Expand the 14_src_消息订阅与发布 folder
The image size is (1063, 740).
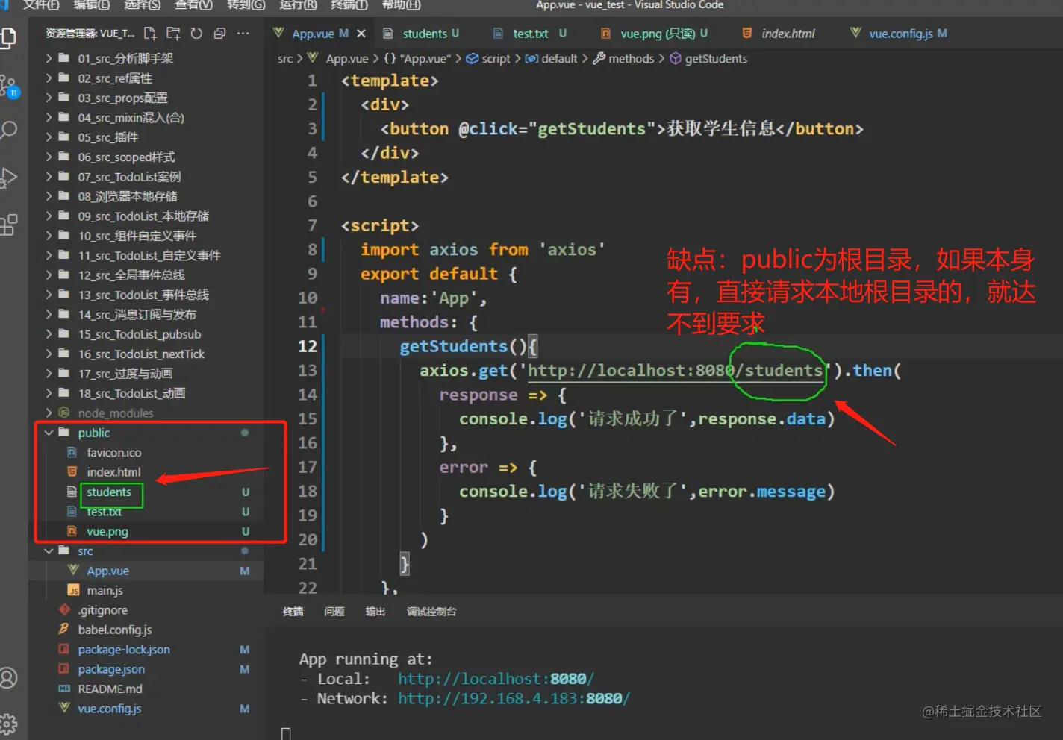click(x=146, y=314)
